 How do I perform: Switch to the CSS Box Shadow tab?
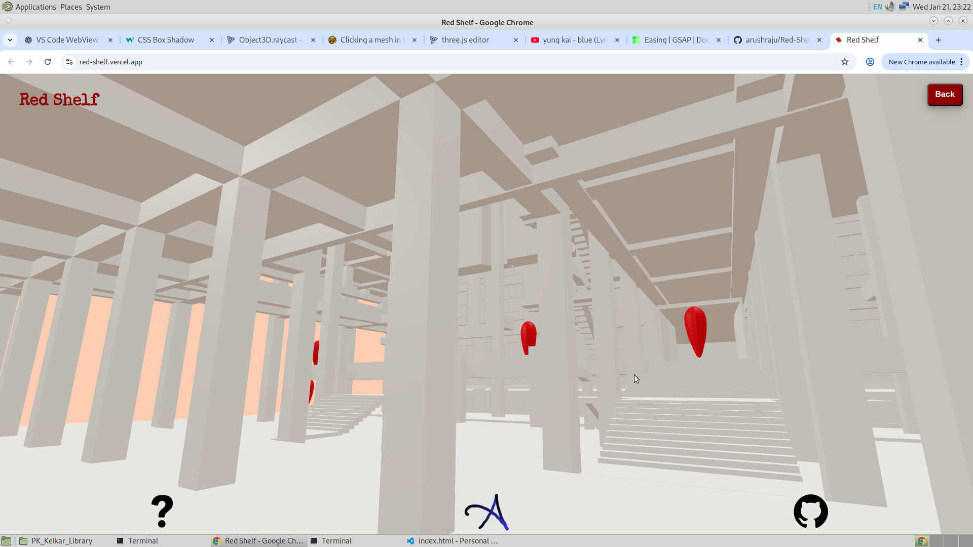[x=166, y=40]
